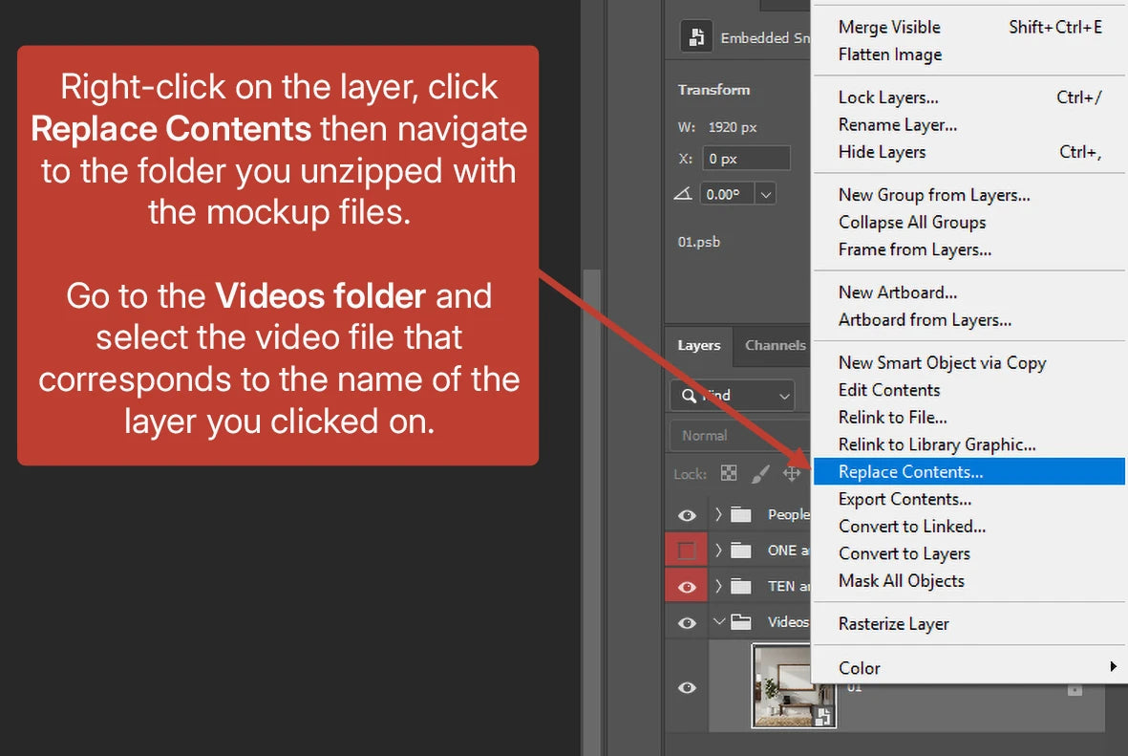Click the lock transparent pixels checkerboard icon
The image size is (1128, 756).
pyautogui.click(x=729, y=473)
